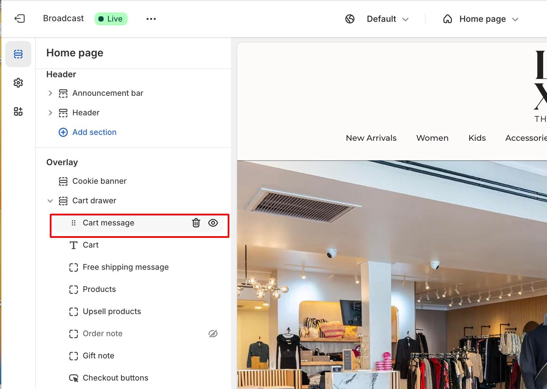Click the globe market icon
The height and width of the screenshot is (389, 547).
(350, 19)
